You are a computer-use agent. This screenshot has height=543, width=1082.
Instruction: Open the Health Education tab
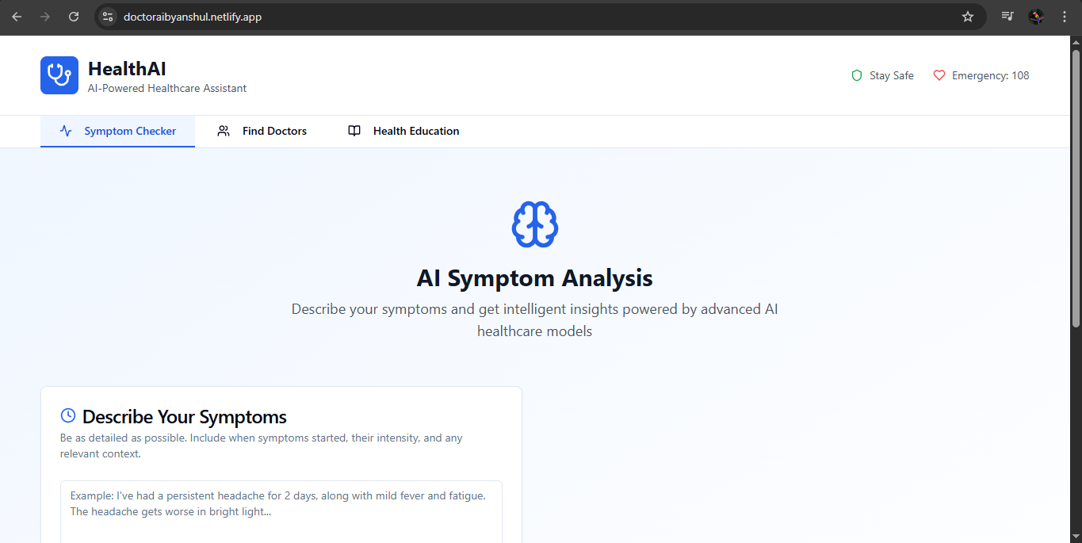click(404, 131)
